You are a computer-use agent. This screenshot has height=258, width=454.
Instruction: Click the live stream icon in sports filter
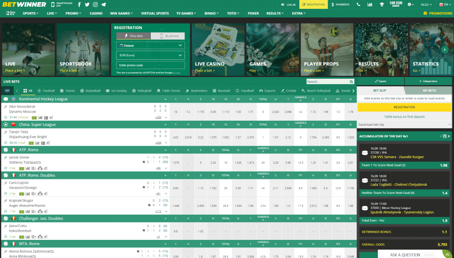pyautogui.click(x=7, y=91)
